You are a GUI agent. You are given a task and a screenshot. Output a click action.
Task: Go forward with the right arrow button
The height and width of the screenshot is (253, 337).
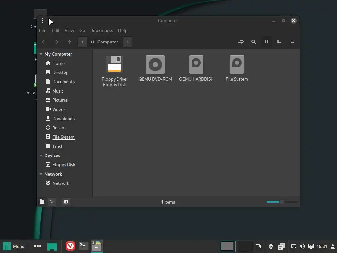[x=57, y=42]
